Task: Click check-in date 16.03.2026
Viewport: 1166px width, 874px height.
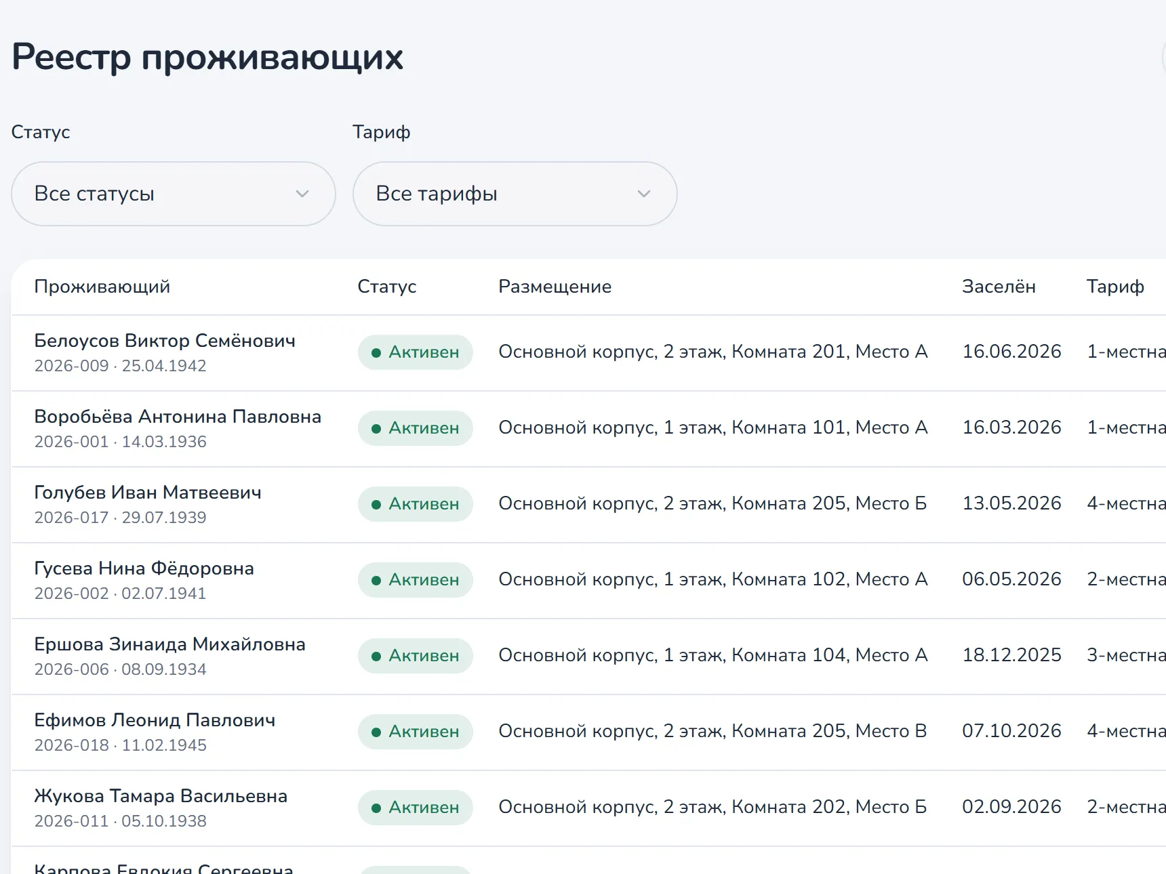Action: [1012, 428]
